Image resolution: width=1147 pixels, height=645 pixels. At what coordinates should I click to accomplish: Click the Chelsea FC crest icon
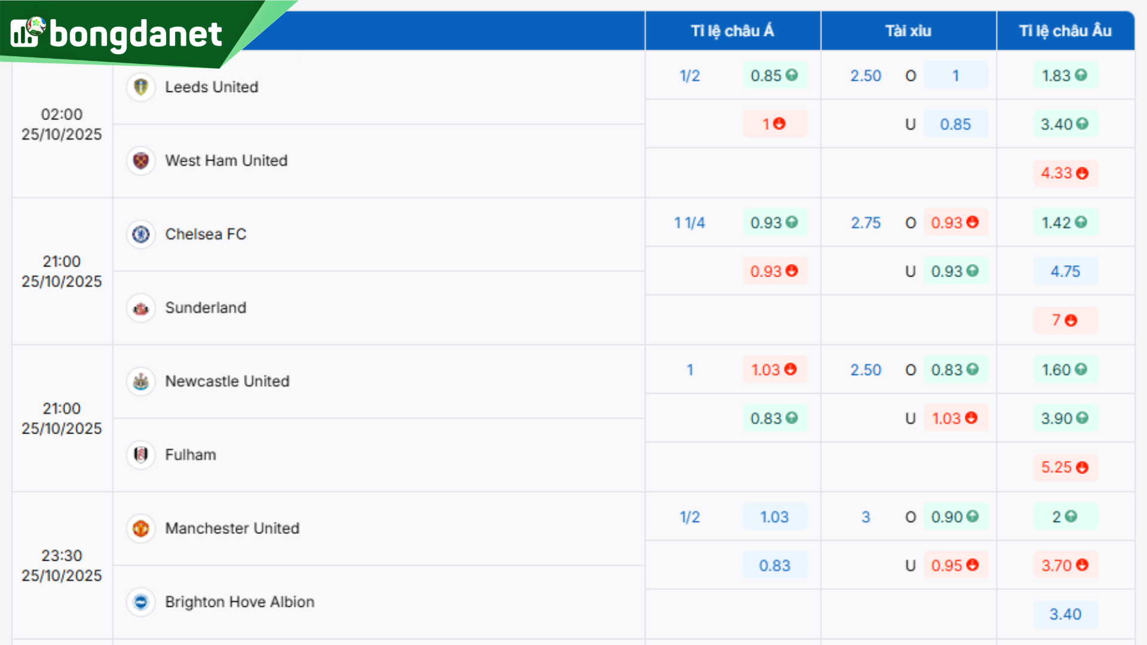[141, 234]
